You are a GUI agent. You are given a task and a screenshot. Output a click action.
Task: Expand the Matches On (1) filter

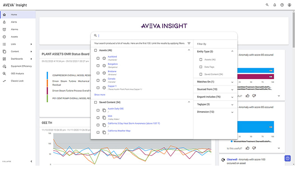pos(215,82)
